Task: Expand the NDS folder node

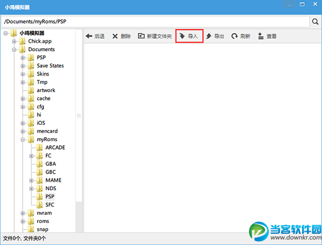Action: (x=31, y=189)
